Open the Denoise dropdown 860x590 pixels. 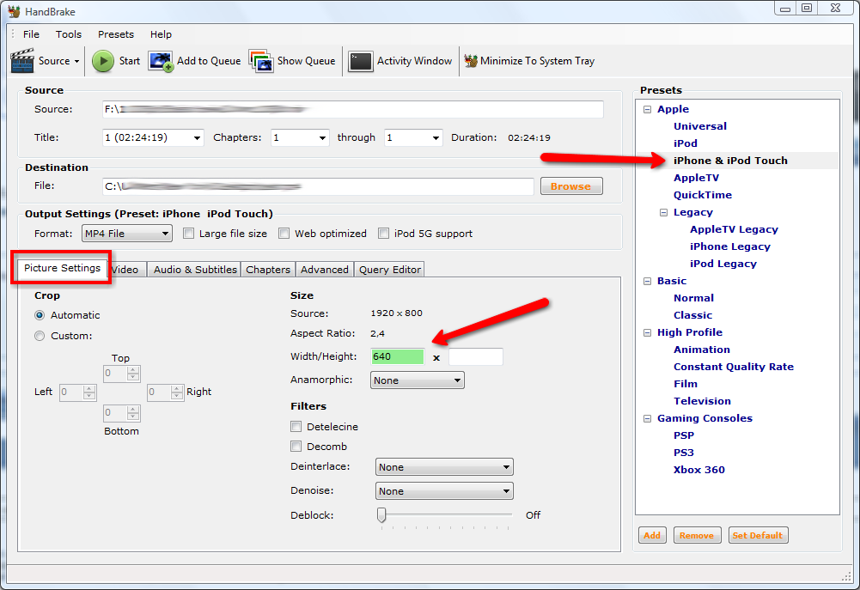444,490
